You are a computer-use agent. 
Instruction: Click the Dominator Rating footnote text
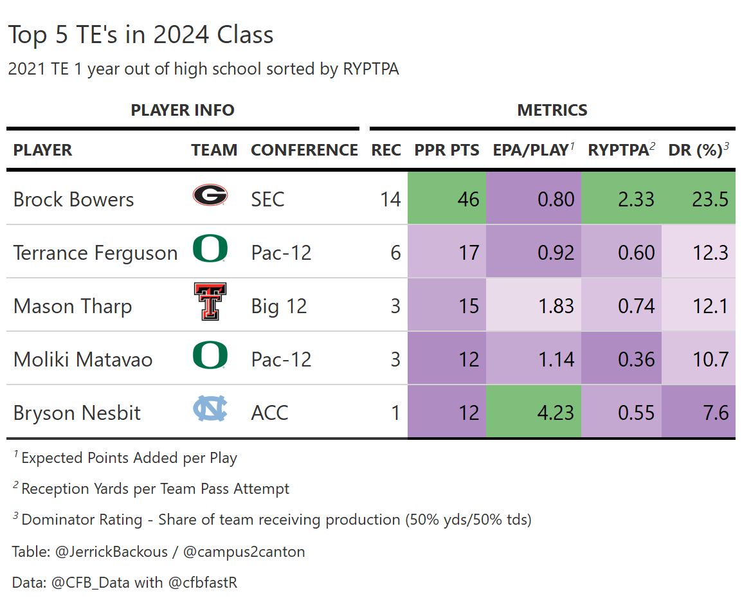pyautogui.click(x=275, y=520)
